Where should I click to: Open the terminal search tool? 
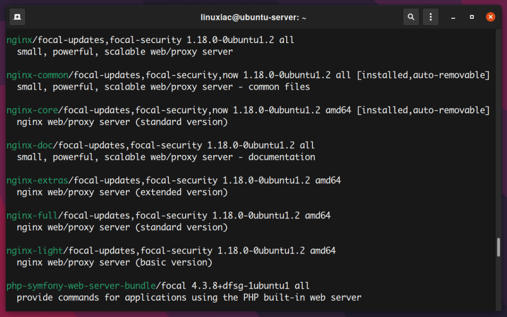pyautogui.click(x=411, y=17)
